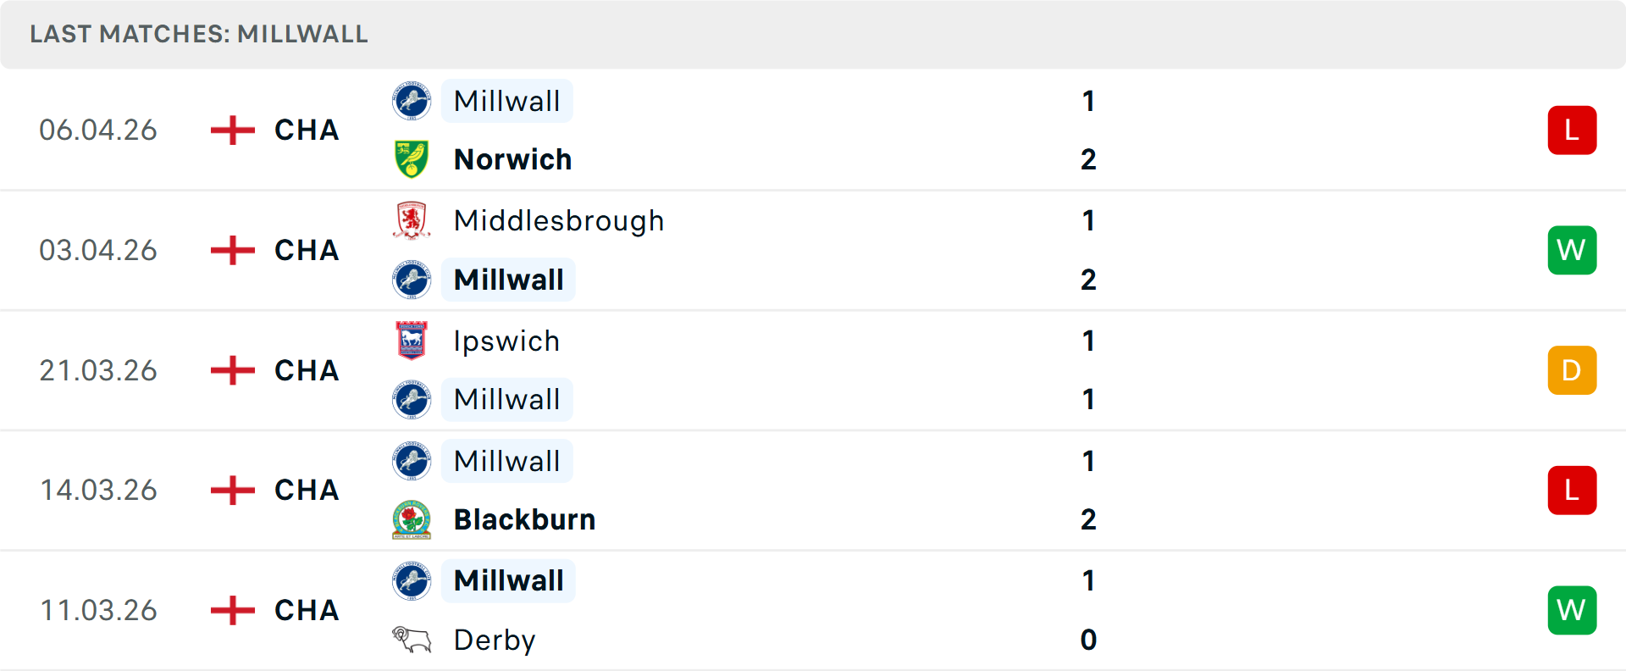1626x671 pixels.
Task: Click the red L badge for the Norwich loss
Action: pyautogui.click(x=1572, y=130)
